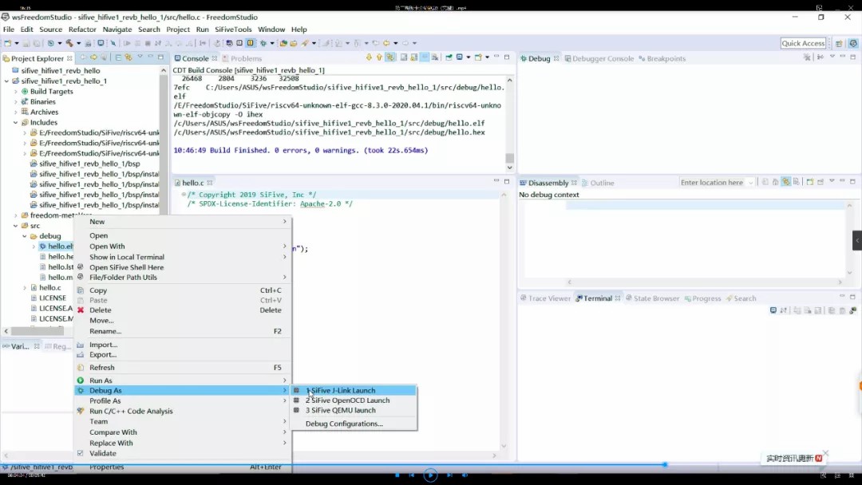
Task: Choose SiFive QEMU launch
Action: point(354,410)
